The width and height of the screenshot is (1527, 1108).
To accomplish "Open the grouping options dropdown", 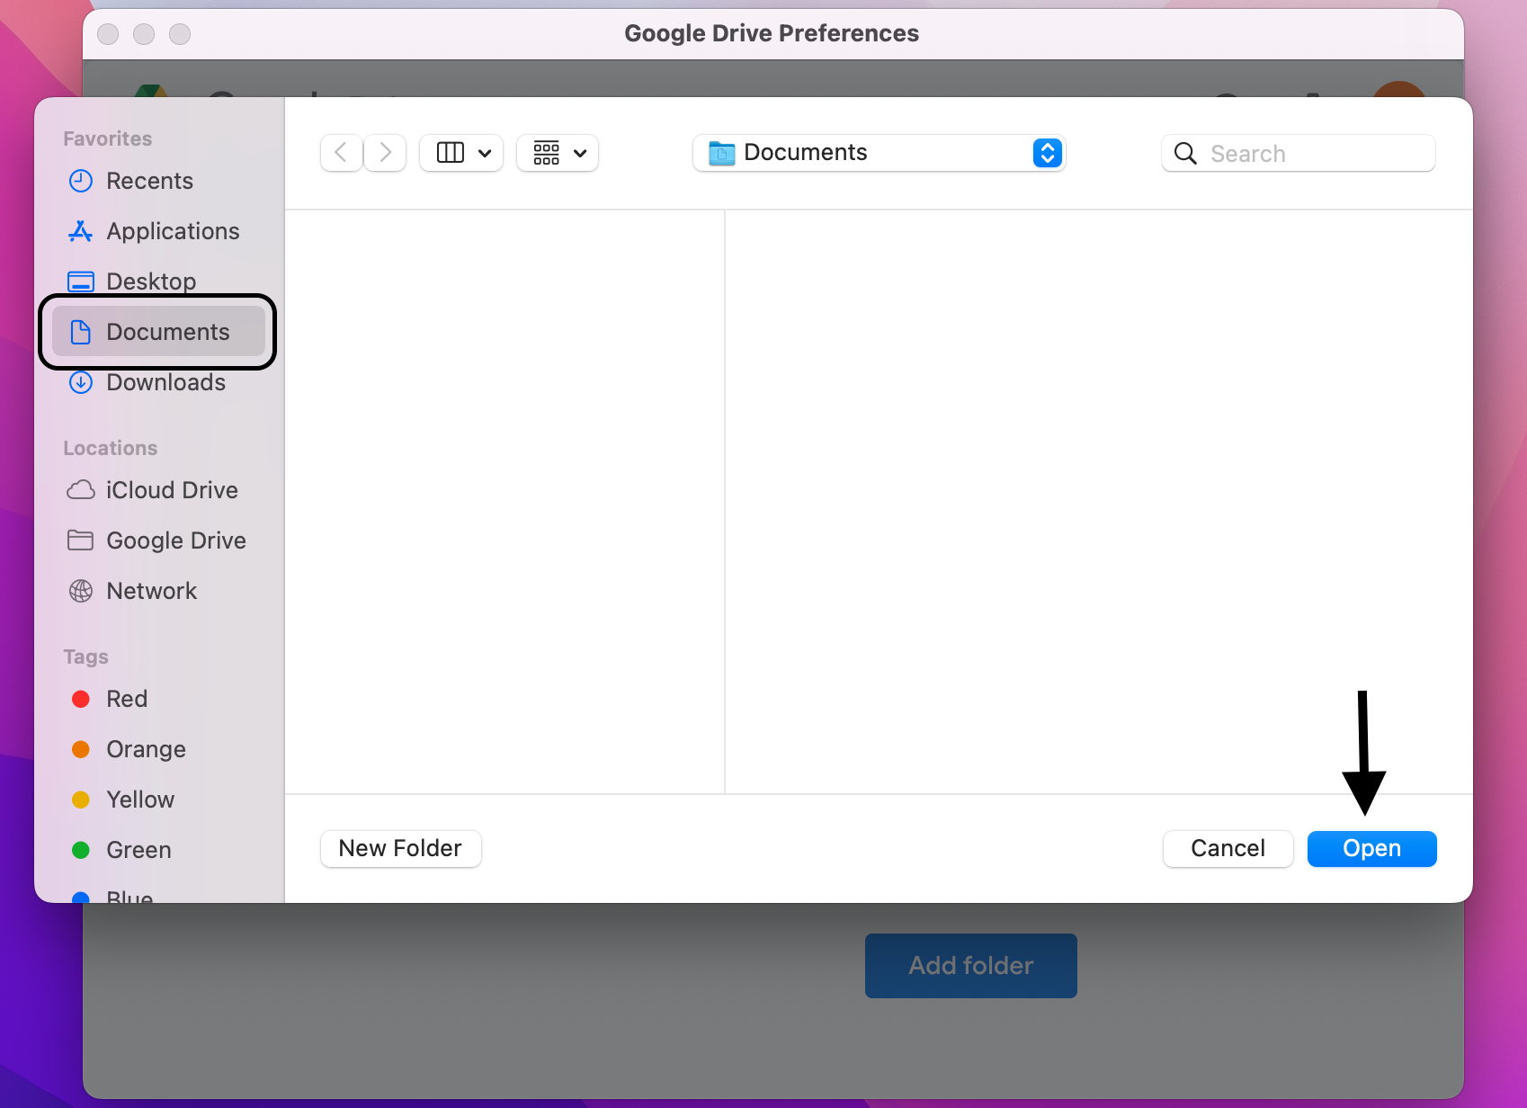I will (x=558, y=153).
